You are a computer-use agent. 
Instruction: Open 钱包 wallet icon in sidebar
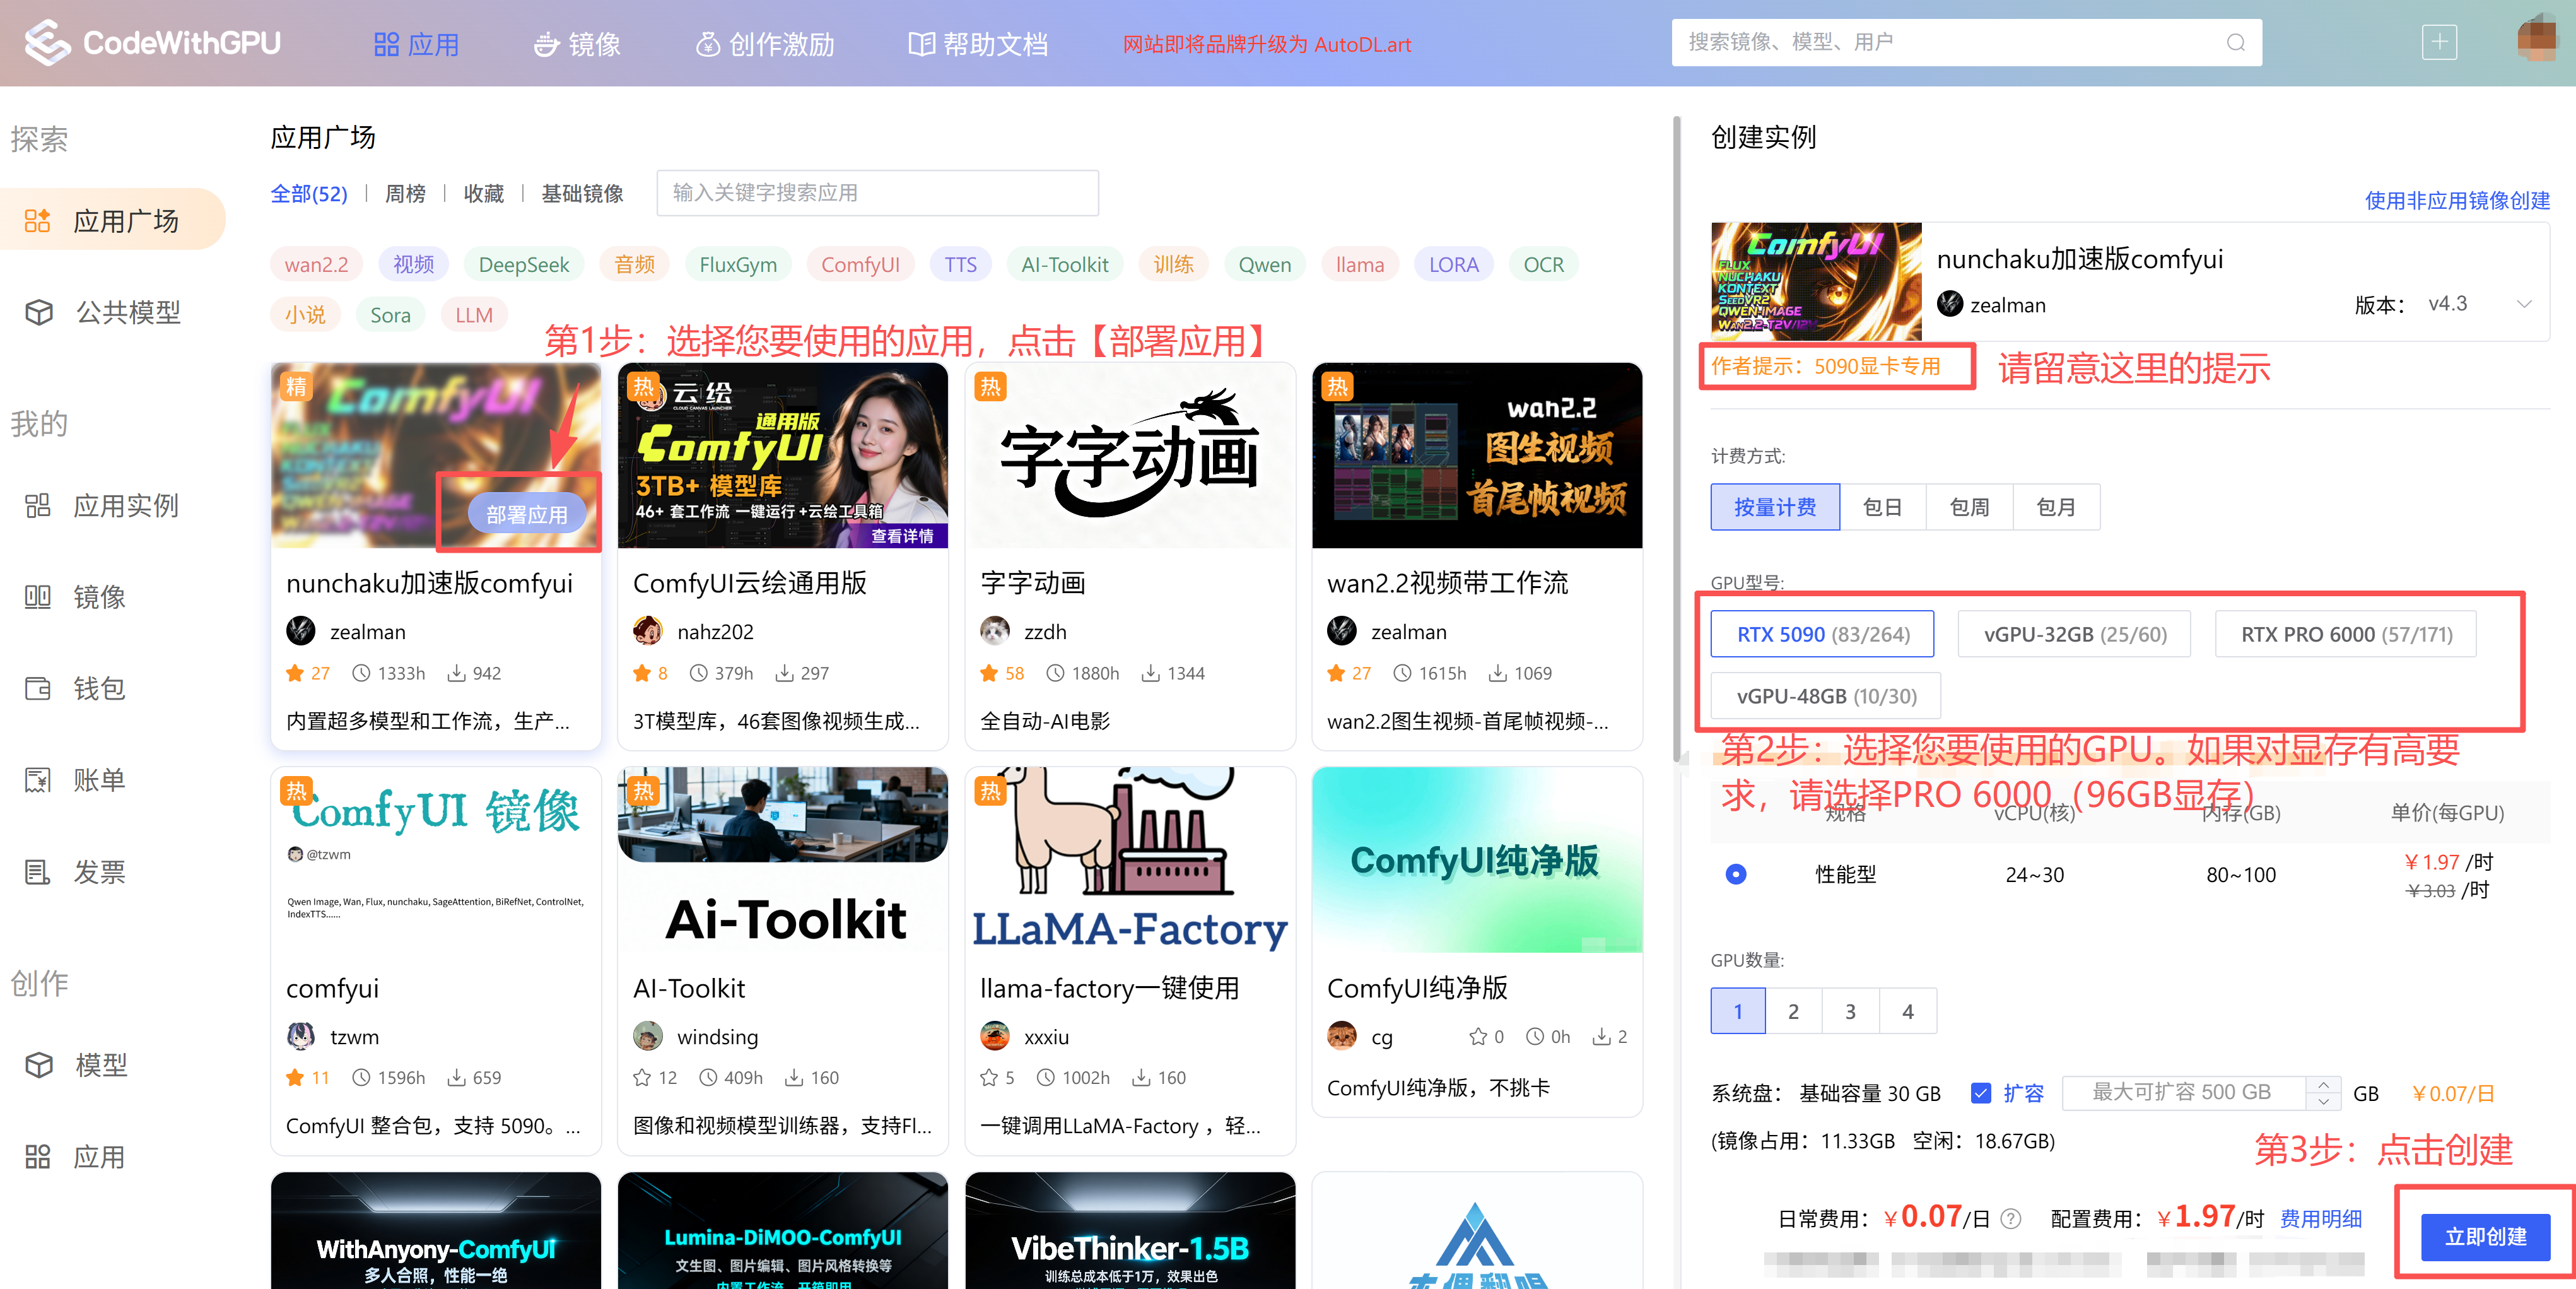[x=39, y=688]
